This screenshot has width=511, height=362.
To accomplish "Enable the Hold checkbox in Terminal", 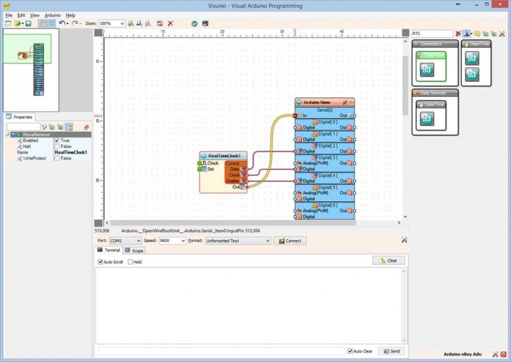I will click(130, 262).
